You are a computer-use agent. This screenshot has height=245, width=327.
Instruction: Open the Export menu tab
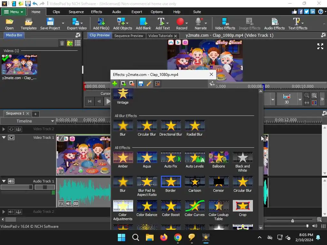137,12
